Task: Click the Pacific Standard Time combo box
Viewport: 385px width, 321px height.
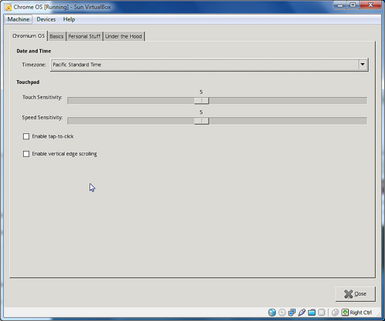Action: [x=209, y=65]
